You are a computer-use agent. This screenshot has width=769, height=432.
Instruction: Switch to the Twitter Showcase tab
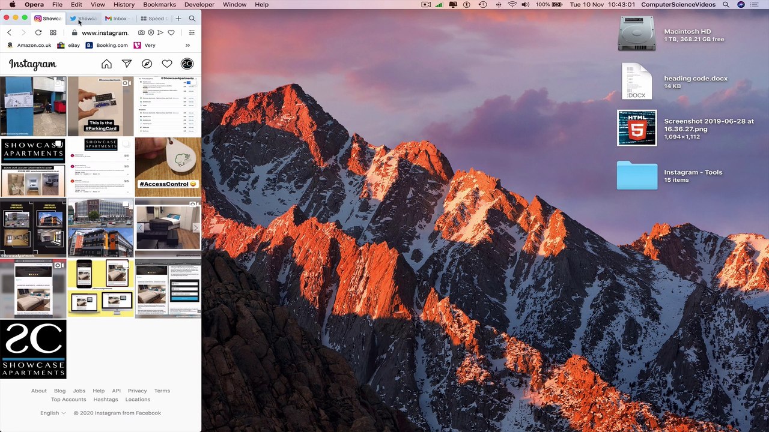(84, 19)
